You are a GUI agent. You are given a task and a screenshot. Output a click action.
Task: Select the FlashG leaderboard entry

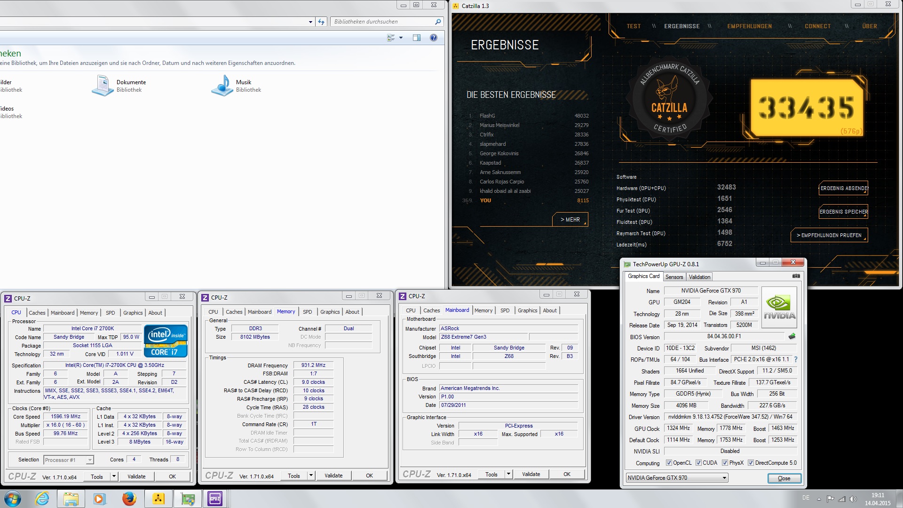530,116
